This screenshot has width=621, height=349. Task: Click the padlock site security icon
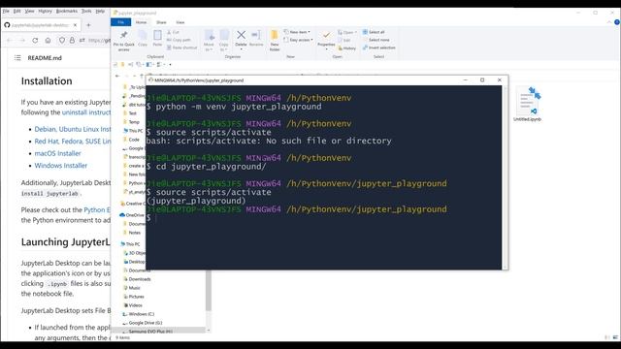tap(72, 40)
